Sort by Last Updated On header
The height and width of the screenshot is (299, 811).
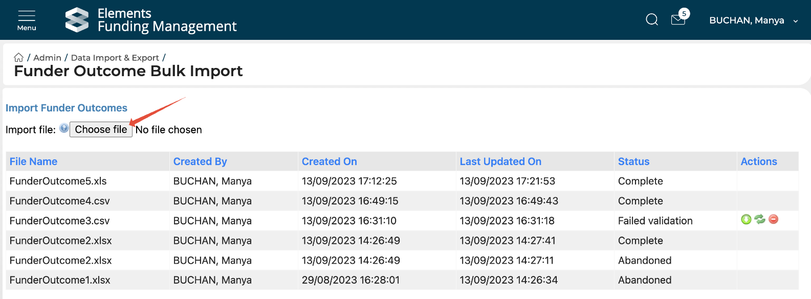tap(500, 162)
